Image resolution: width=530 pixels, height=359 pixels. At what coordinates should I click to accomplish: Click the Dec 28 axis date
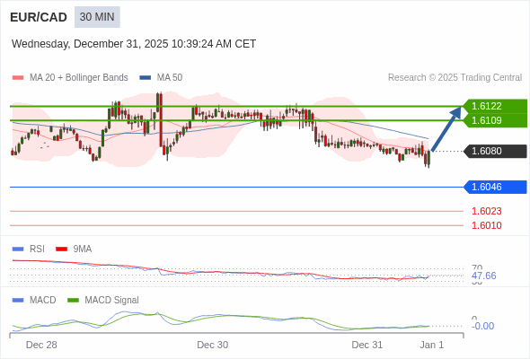click(x=41, y=345)
